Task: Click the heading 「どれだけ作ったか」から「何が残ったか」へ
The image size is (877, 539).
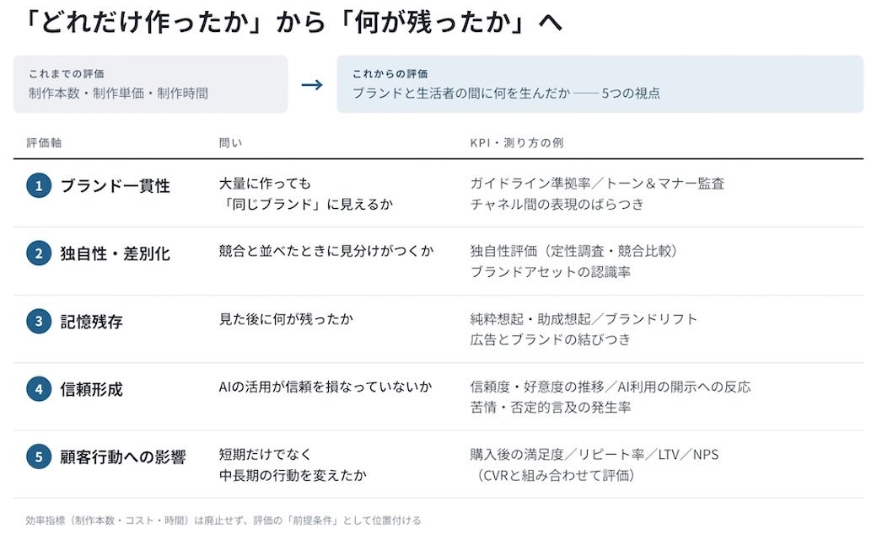Action: [293, 23]
